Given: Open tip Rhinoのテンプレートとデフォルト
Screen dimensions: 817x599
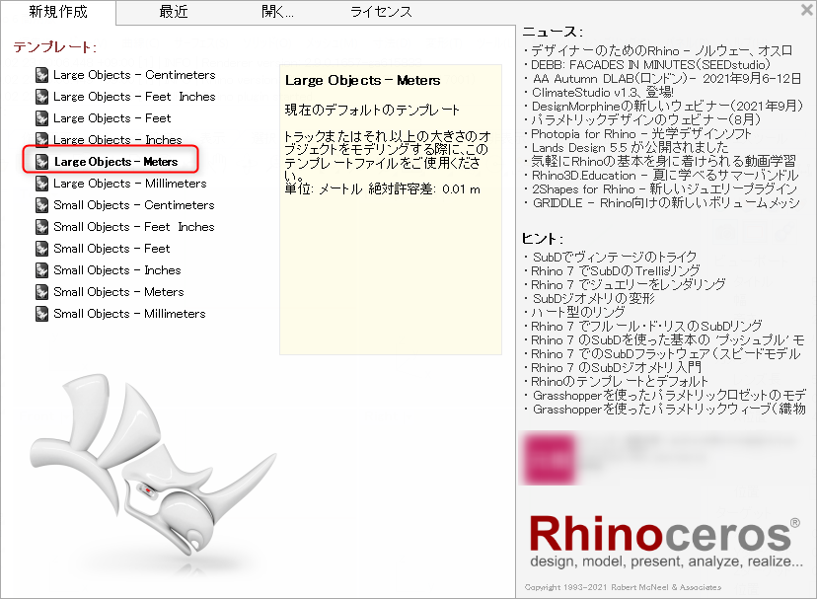Looking at the screenshot, I should coord(620,382).
